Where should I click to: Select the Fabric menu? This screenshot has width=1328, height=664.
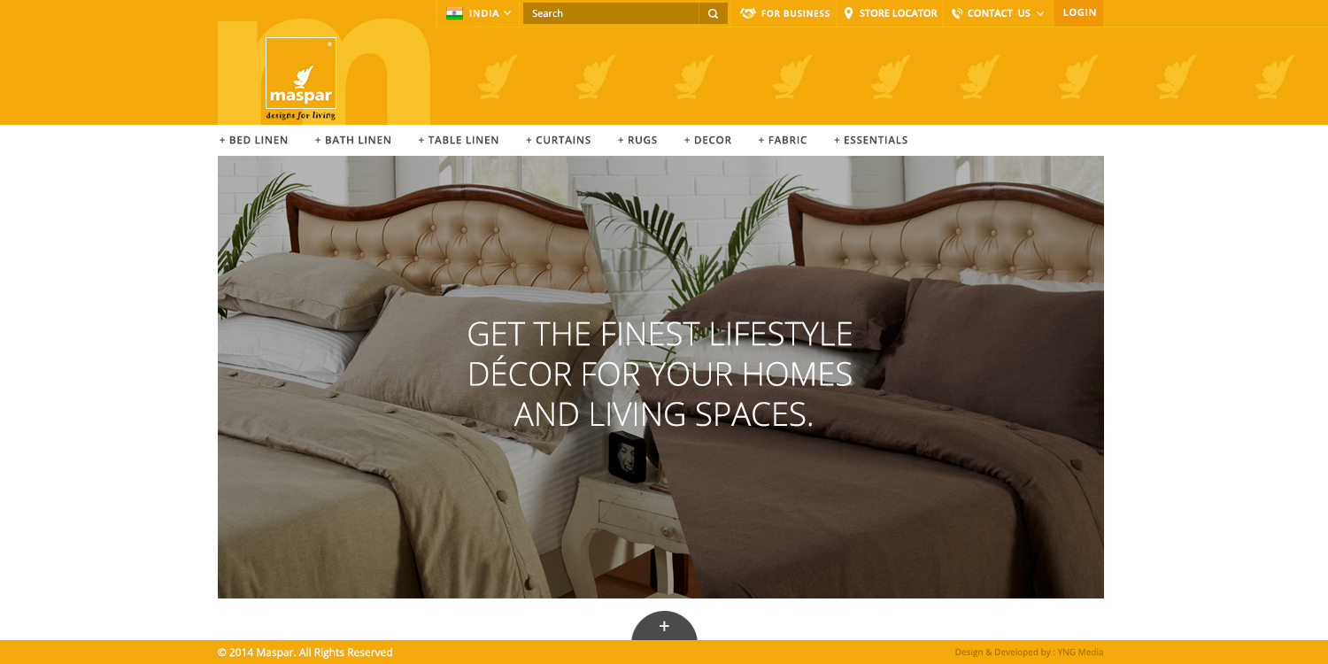(783, 140)
